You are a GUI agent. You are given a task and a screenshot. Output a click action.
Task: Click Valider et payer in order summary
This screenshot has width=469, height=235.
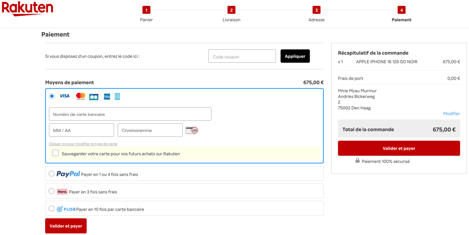[399, 148]
